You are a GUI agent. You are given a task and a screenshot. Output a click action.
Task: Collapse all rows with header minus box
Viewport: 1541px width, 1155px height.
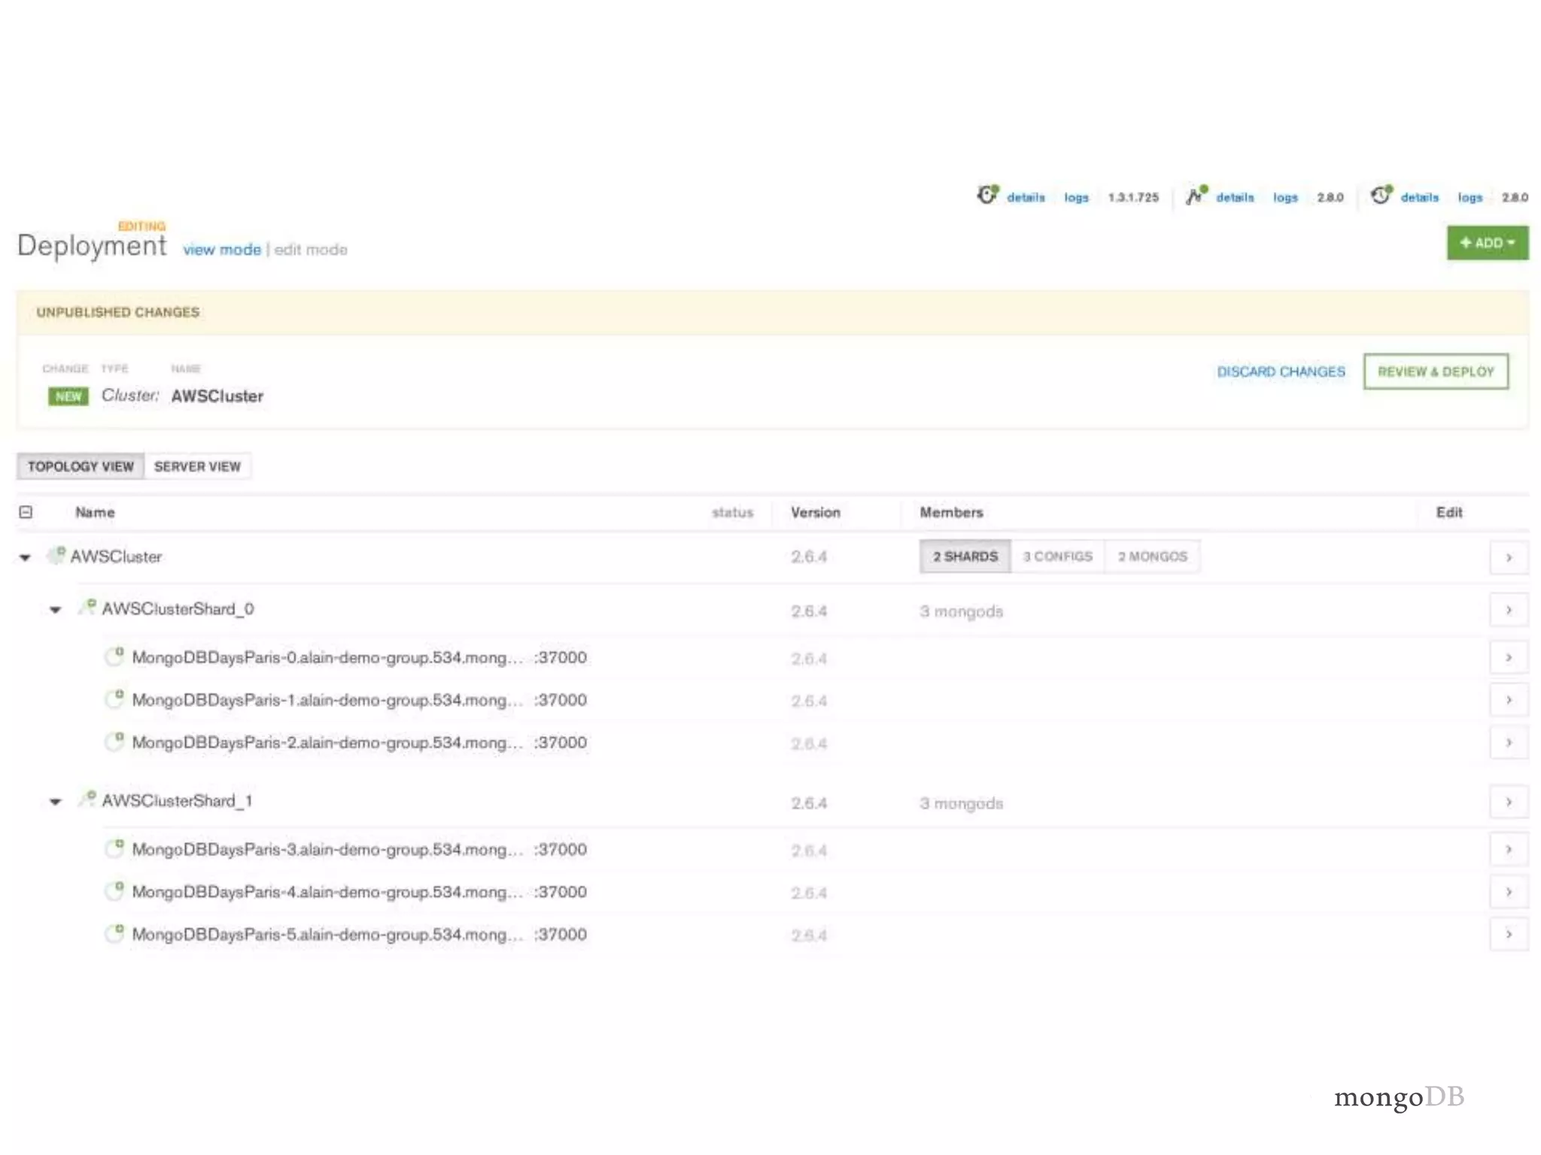[26, 512]
